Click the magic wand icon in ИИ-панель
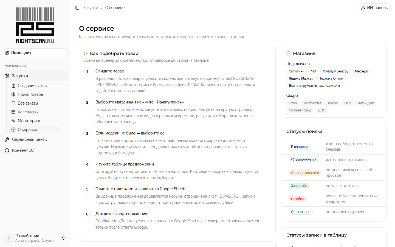Image resolution: width=395 pixels, height=247 pixels. [x=363, y=8]
